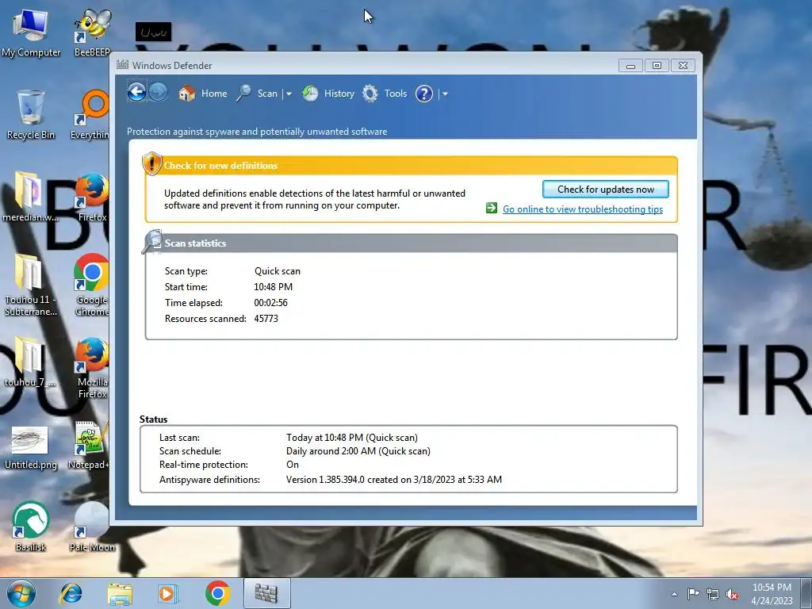Click Last scan value Today at 10:48 PM
The image size is (812, 609).
click(x=351, y=438)
